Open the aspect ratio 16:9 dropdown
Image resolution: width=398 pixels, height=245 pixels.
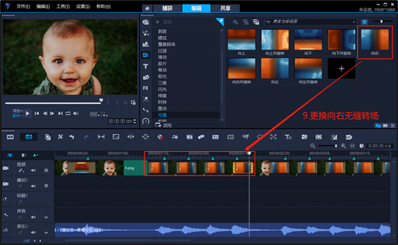[x=94, y=115]
